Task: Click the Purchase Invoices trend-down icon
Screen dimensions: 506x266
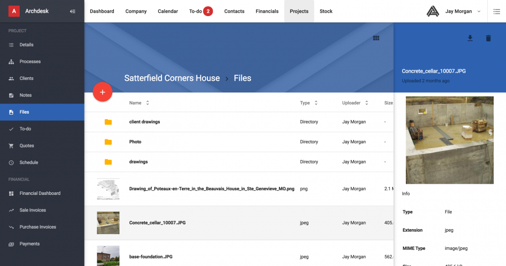Action: coord(11,227)
